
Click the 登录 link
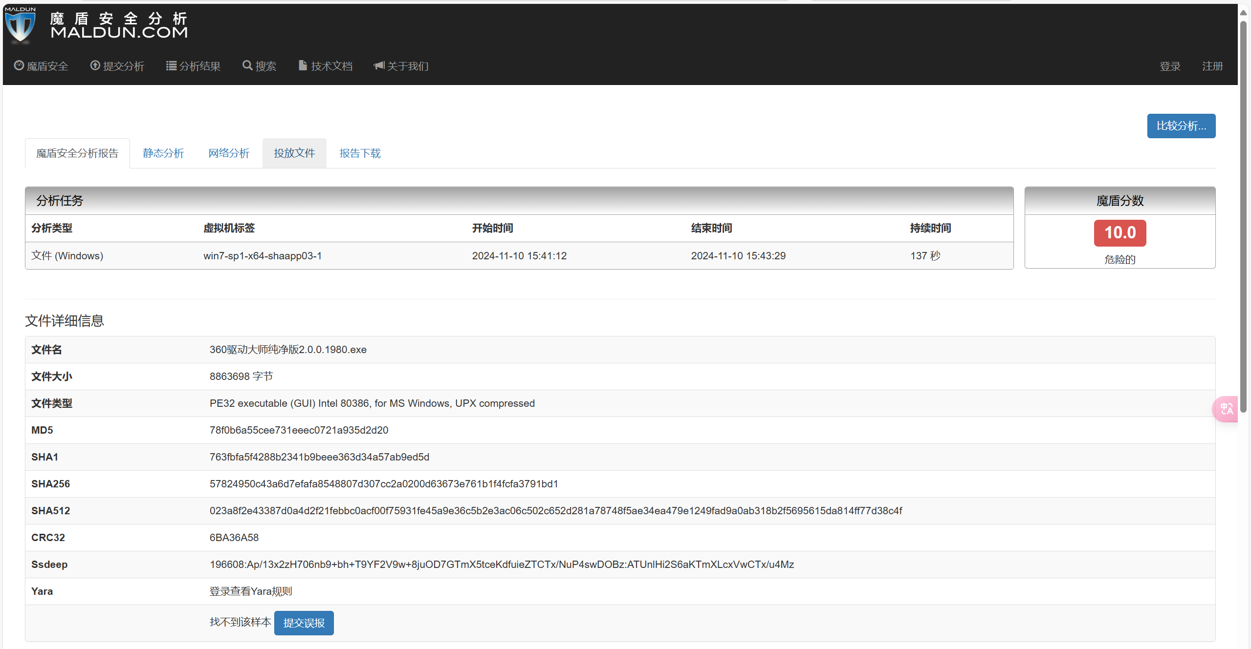[1170, 66]
